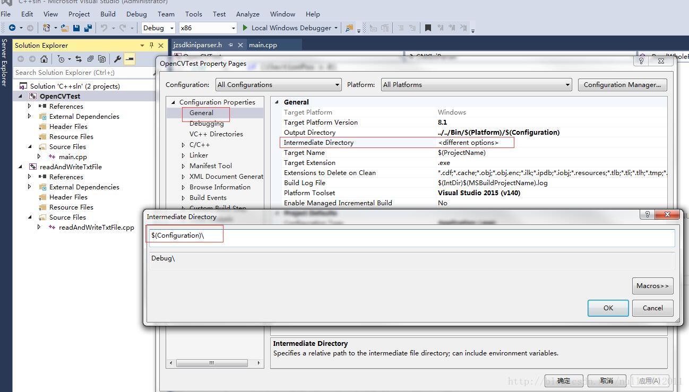Expand the Manifest Tool node
689x392 pixels.
pyautogui.click(x=183, y=166)
